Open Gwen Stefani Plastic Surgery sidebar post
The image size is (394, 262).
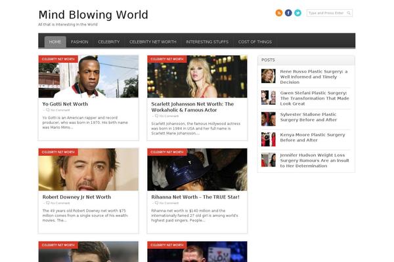coord(315,98)
